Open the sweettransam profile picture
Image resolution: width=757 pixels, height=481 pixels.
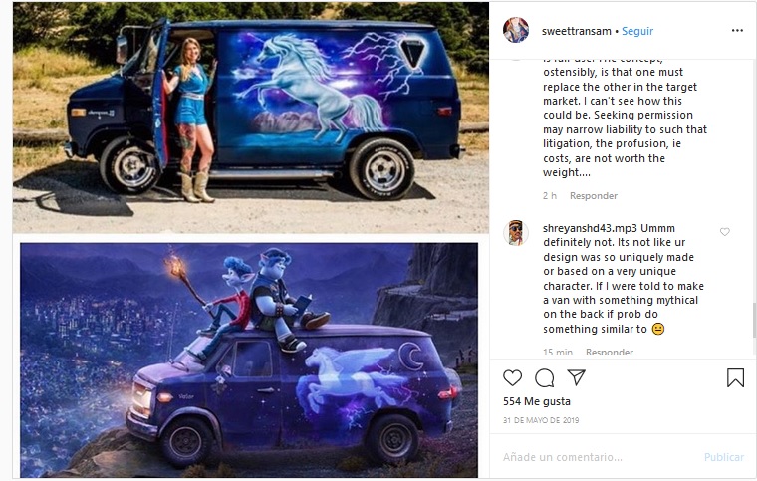pos(516,30)
